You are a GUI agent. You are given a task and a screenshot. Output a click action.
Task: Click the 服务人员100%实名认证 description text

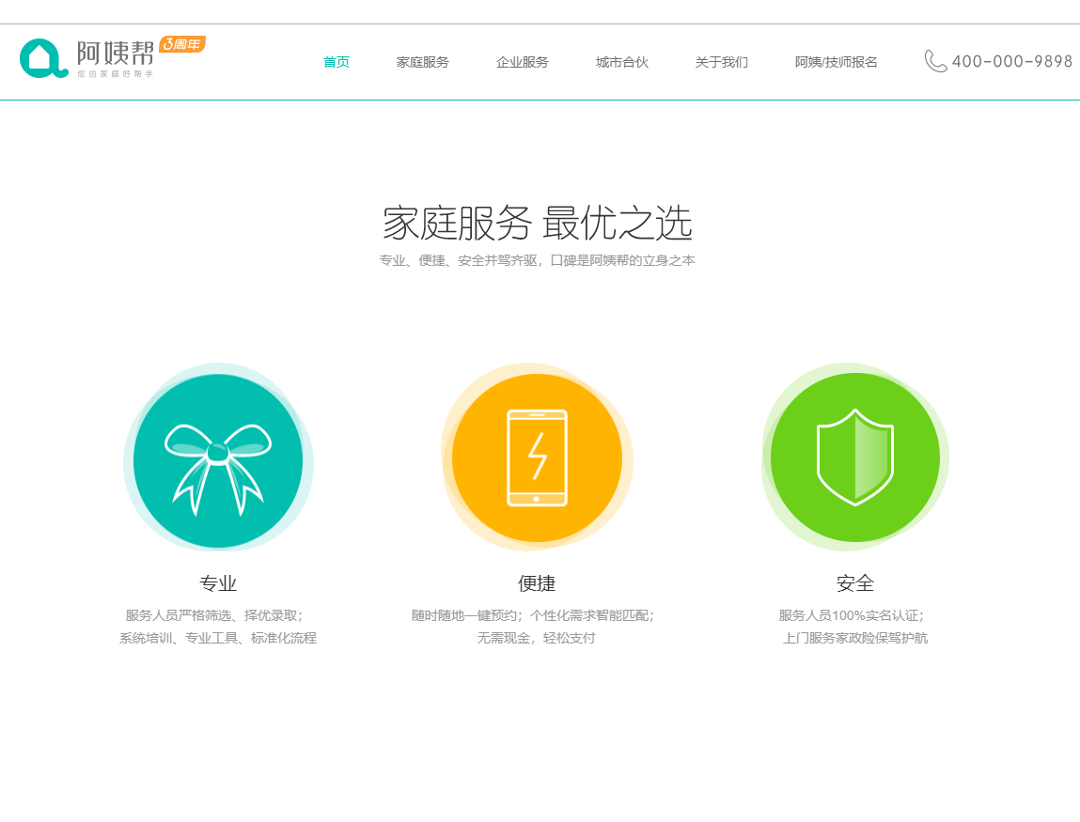click(x=852, y=615)
